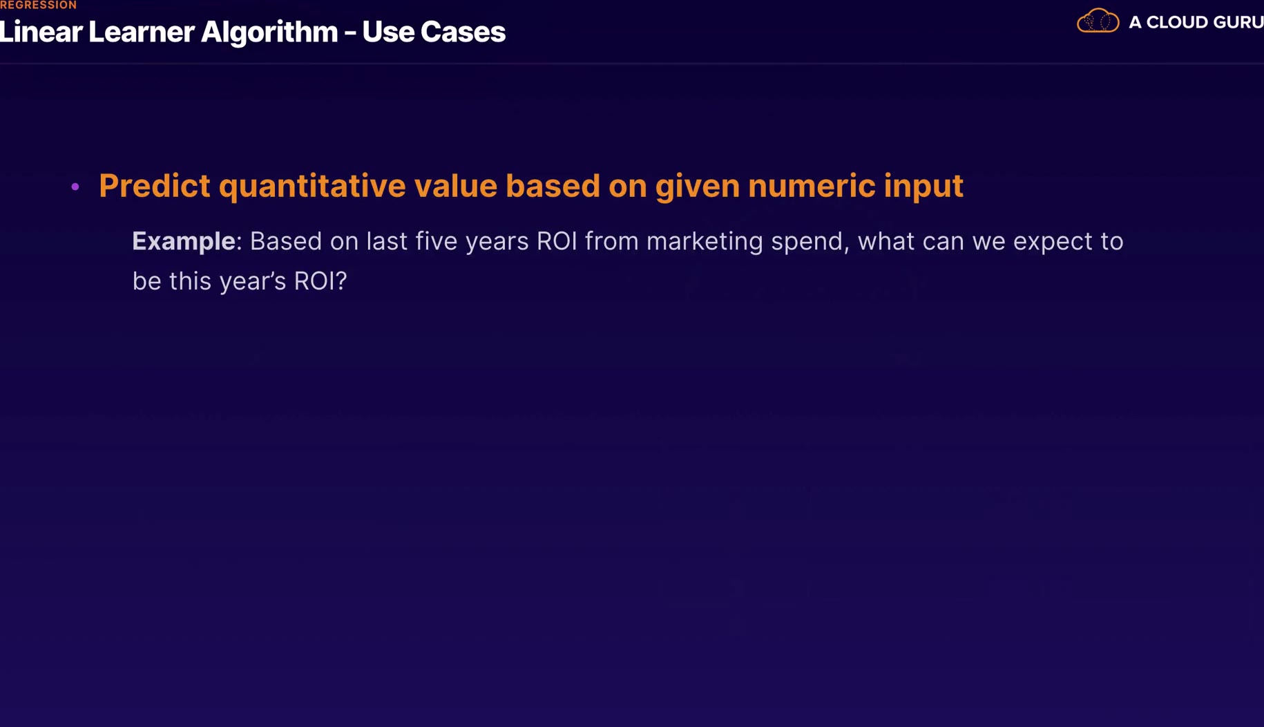Click the word 'Algorithm' in the title
Screen dimensions: 1264x727
coord(269,32)
